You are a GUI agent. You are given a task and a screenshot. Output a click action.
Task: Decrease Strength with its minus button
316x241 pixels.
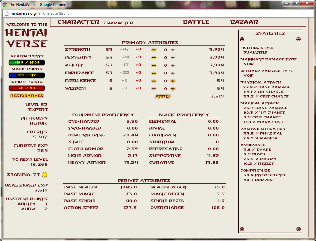(x=154, y=50)
